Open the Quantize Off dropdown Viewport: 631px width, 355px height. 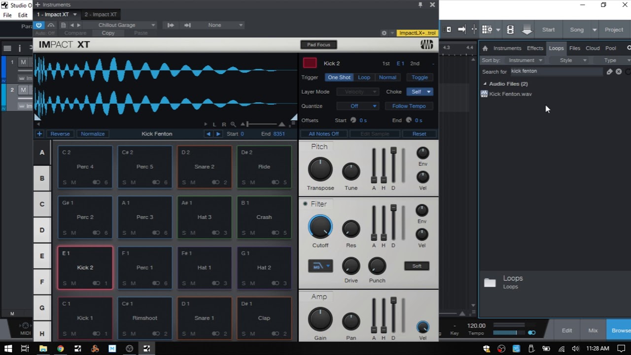[357, 106]
